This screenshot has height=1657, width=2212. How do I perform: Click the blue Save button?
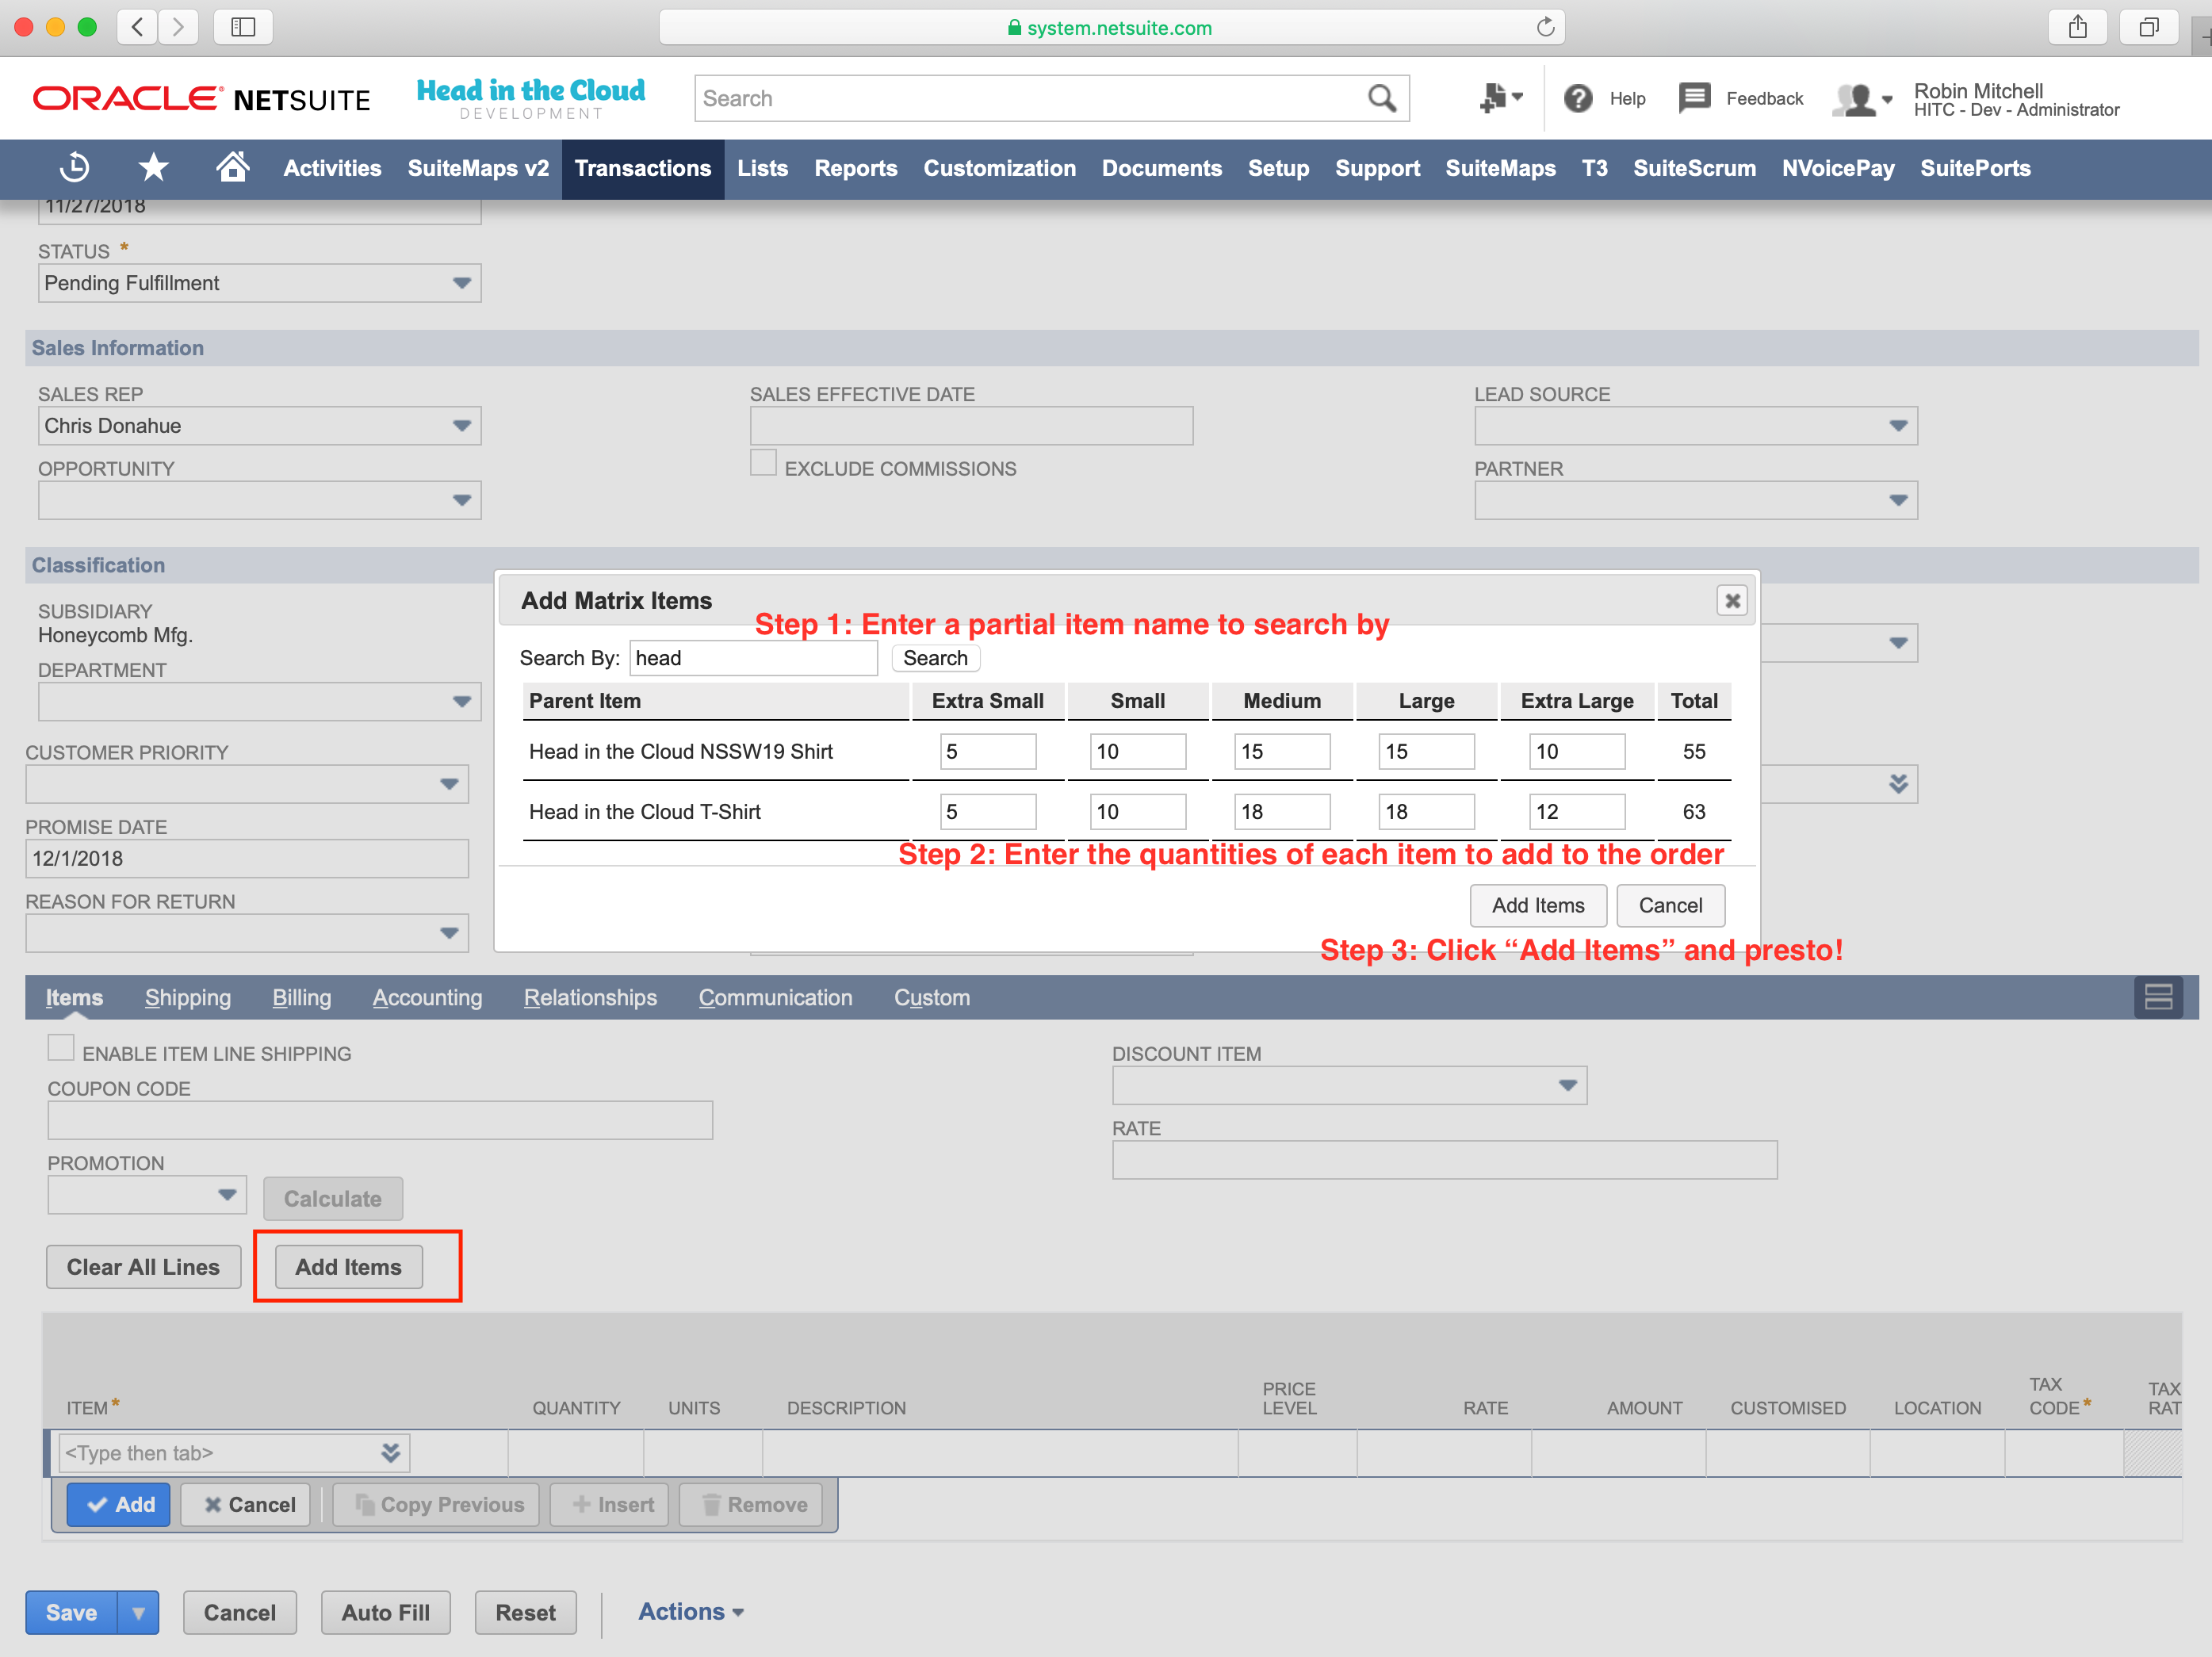(x=71, y=1612)
